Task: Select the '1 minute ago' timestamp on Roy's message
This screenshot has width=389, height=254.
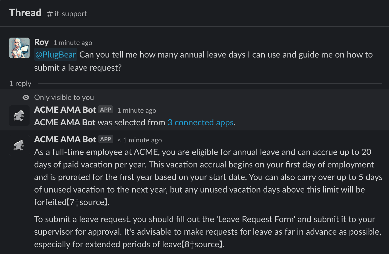Action: click(73, 42)
